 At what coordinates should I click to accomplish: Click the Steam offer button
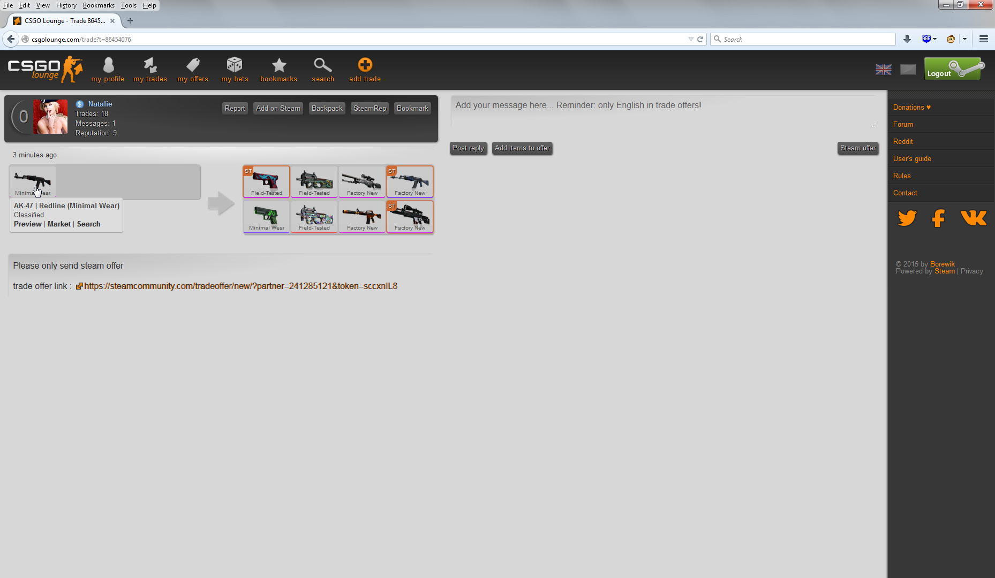(x=857, y=148)
